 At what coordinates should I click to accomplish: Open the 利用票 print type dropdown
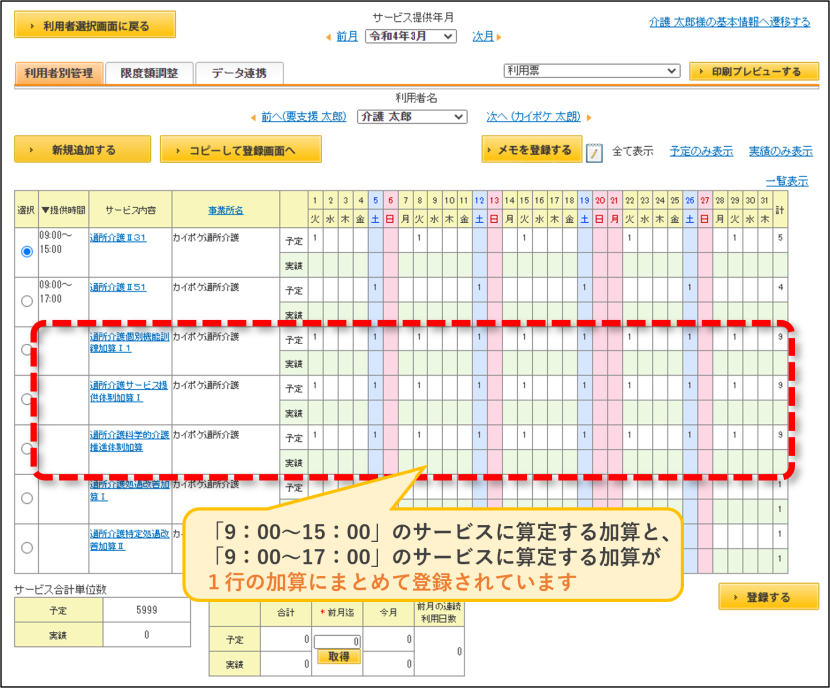point(592,70)
